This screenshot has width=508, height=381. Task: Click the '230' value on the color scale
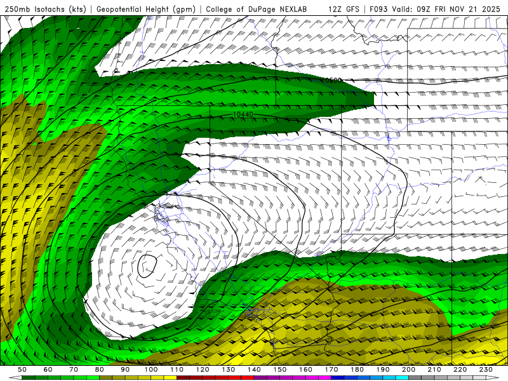click(x=486, y=370)
